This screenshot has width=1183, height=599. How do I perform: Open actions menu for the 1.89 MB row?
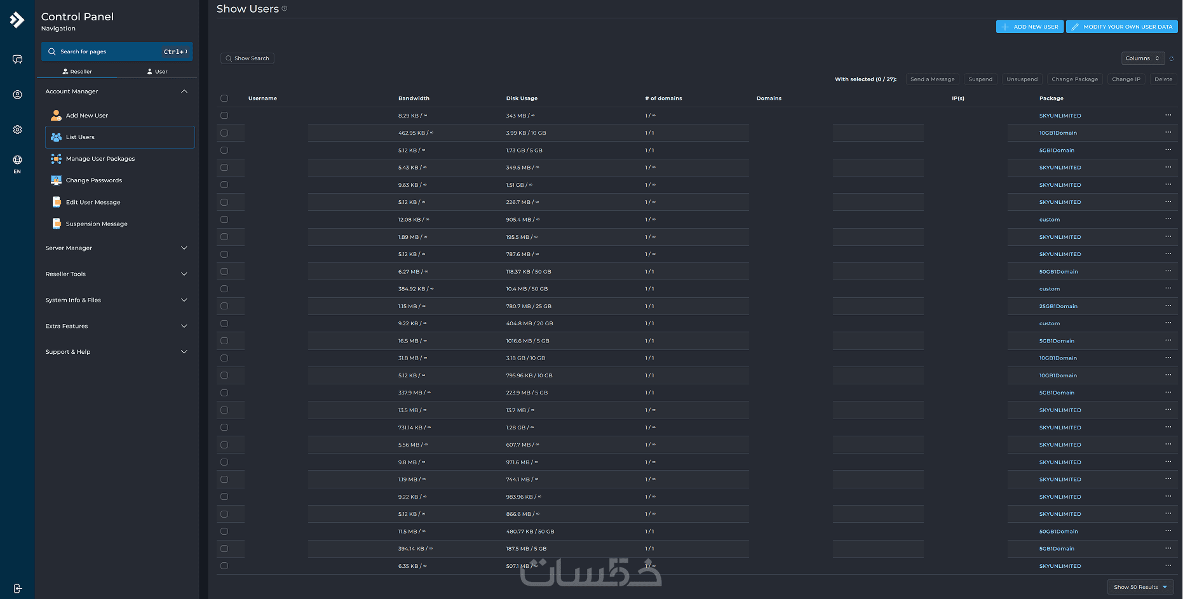tap(1168, 236)
